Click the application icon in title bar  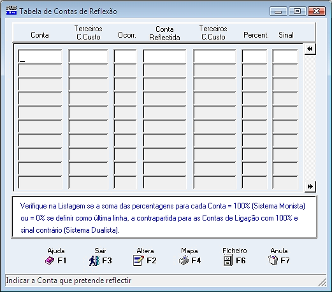pos(11,10)
